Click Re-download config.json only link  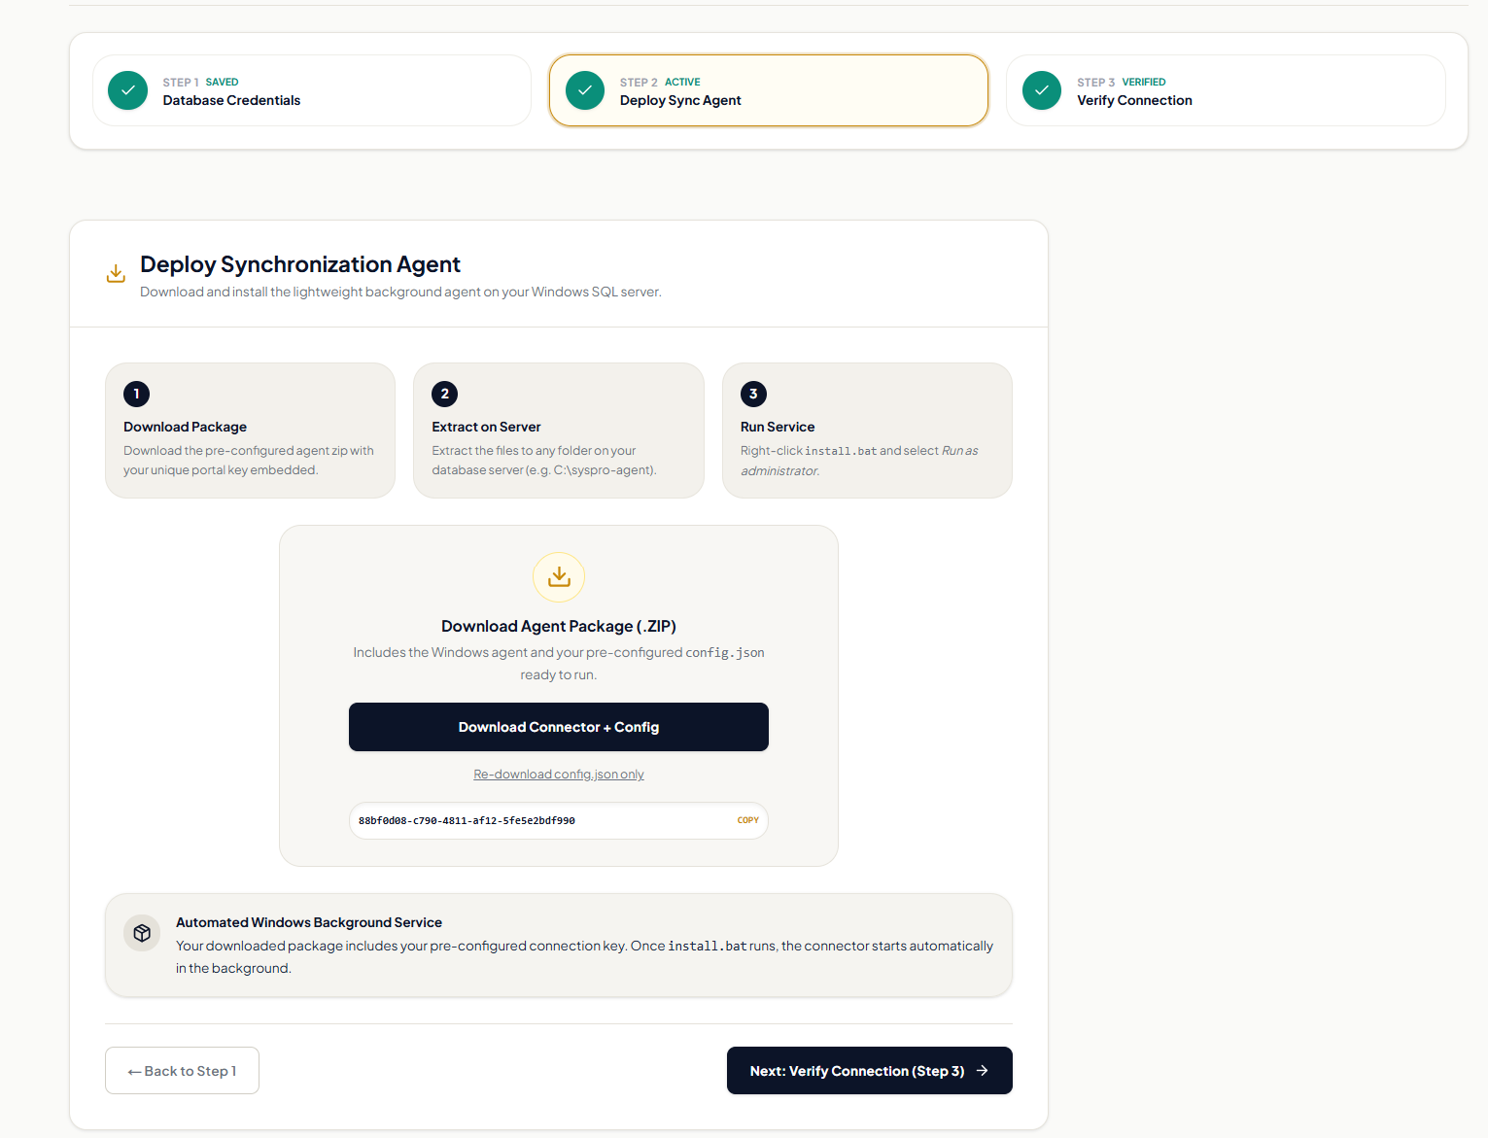(x=559, y=775)
